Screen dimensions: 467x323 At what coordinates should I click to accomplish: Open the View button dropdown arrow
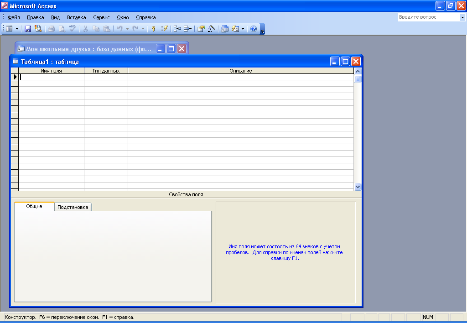pyautogui.click(x=17, y=29)
